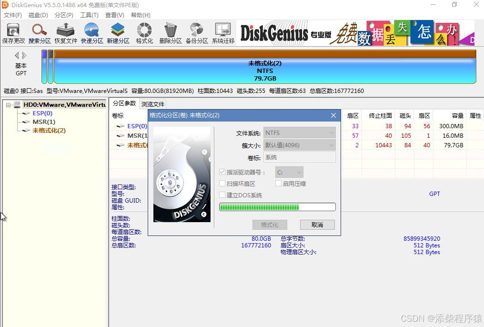The height and width of the screenshot is (327, 484).
Task: Click the 终止柱面 column header
Action: (380, 116)
